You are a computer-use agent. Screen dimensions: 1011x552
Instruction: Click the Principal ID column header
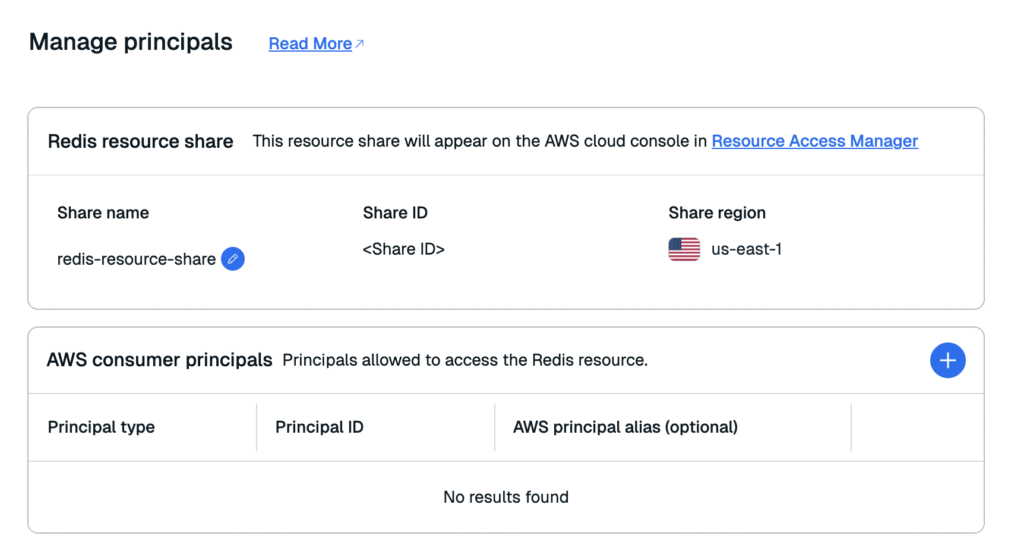pos(320,427)
